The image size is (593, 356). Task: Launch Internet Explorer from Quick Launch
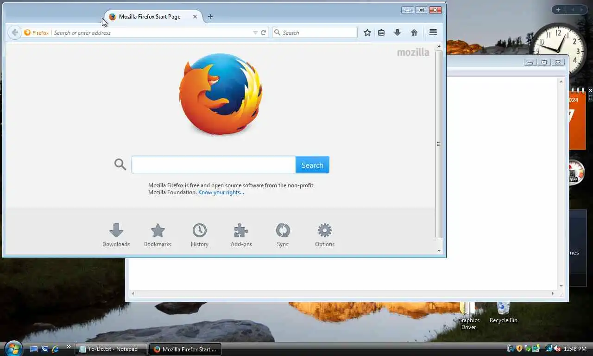click(56, 349)
